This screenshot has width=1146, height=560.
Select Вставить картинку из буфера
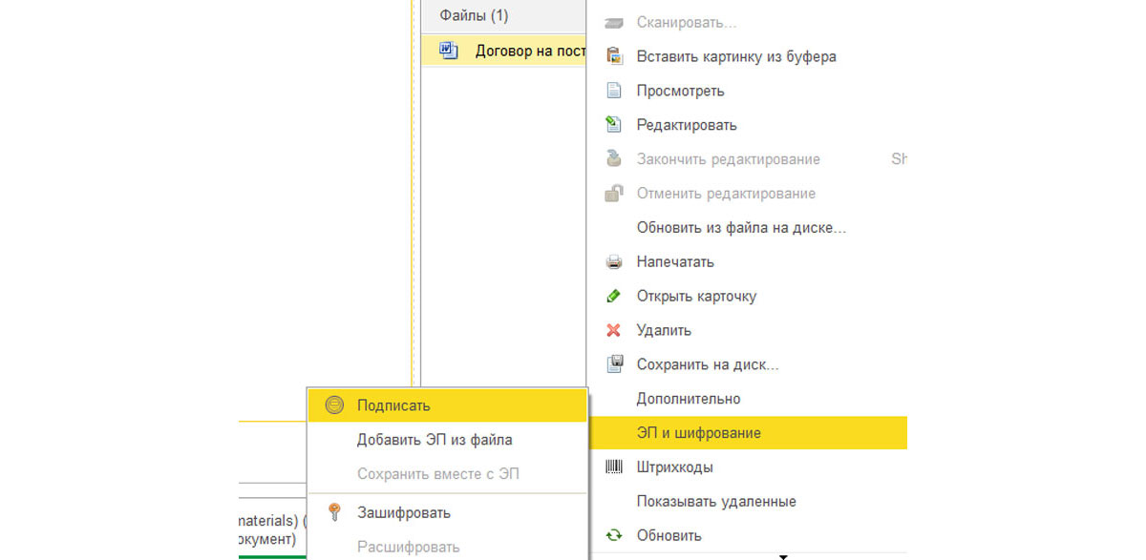tap(747, 56)
